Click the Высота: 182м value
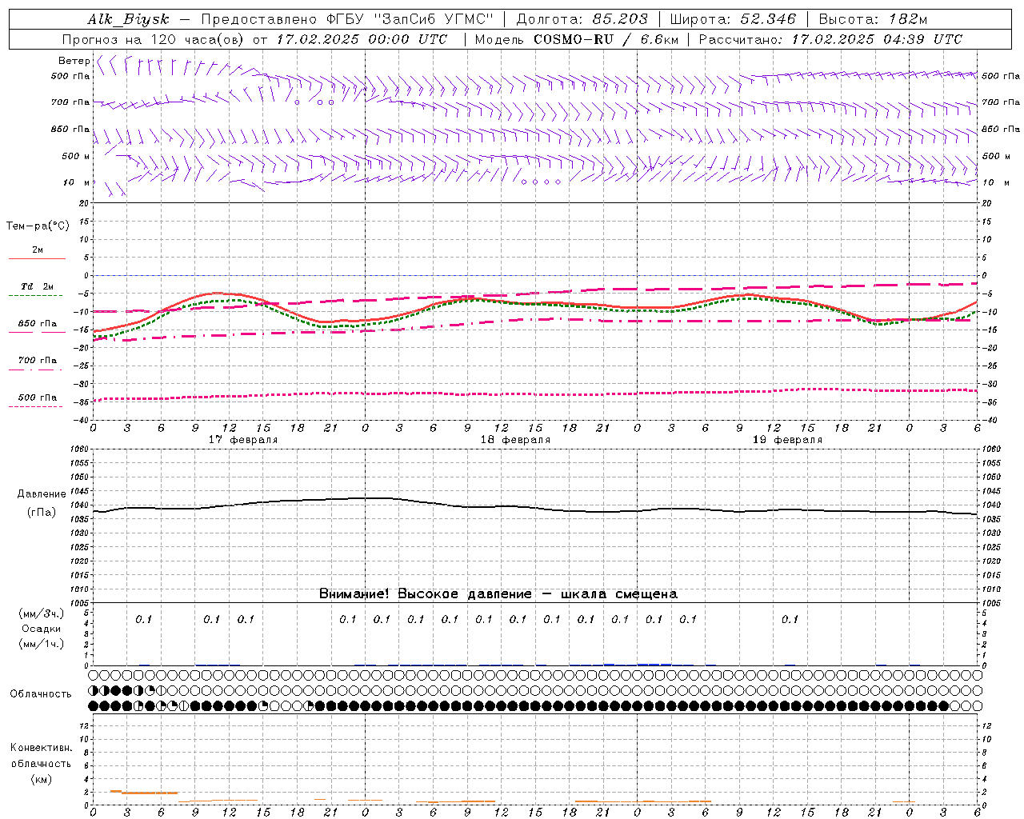The width and height of the screenshot is (1024, 819). click(x=874, y=20)
